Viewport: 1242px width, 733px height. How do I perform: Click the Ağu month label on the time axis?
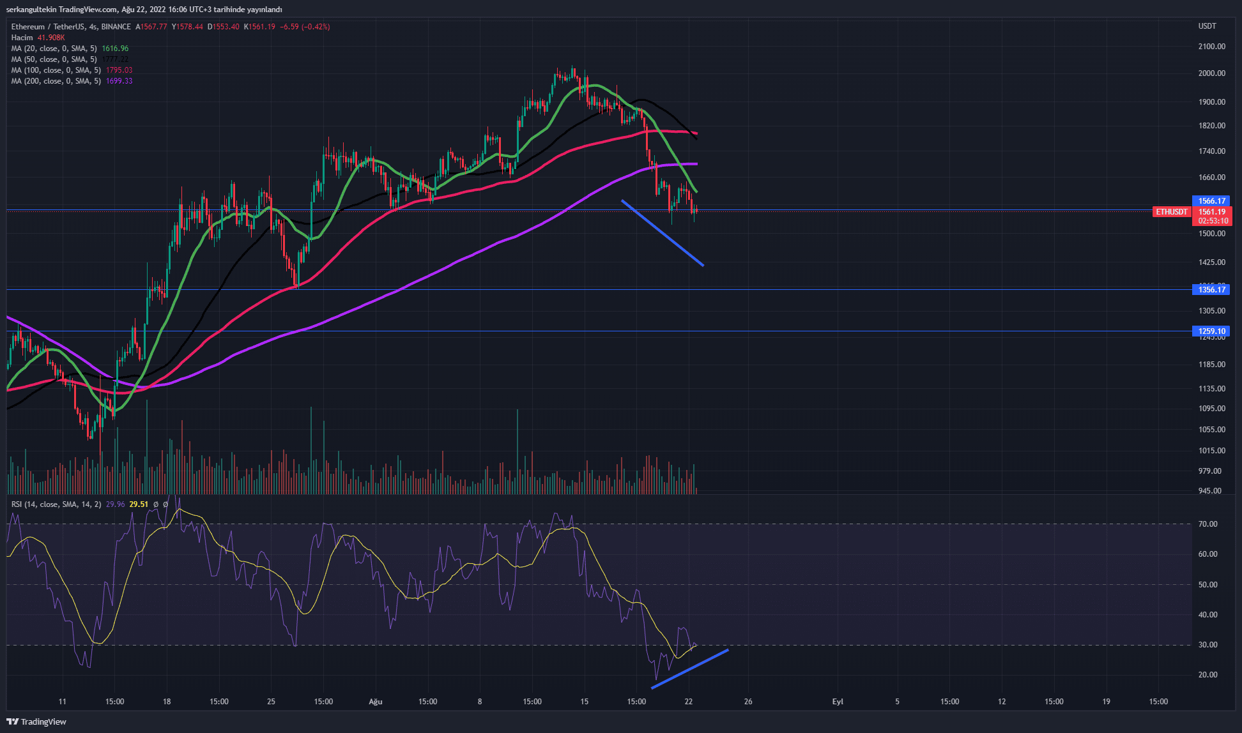[x=376, y=702]
